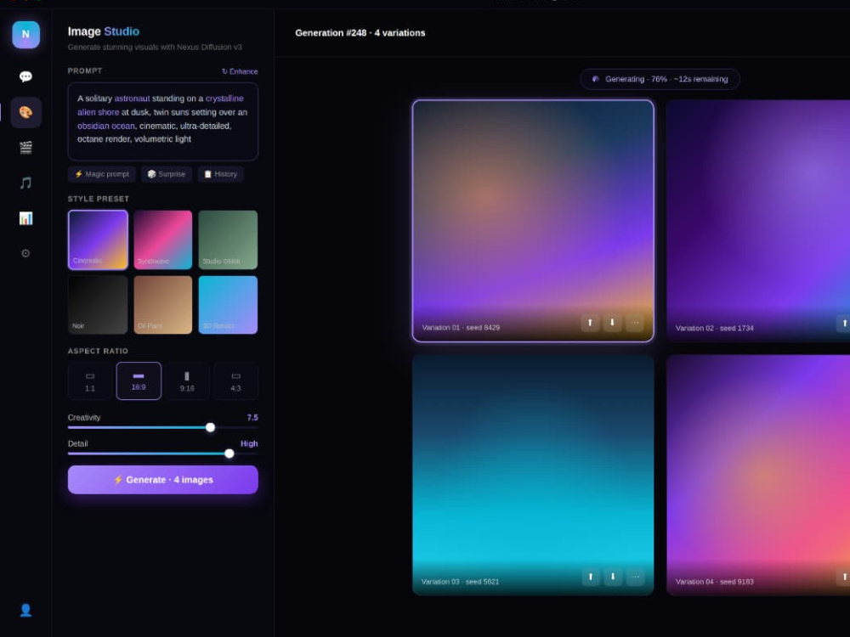Click the Generating 76% status pill

[x=660, y=79]
